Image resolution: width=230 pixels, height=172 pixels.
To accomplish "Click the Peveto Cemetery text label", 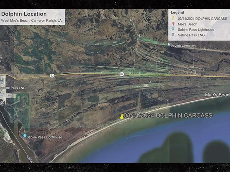I will click(x=184, y=46).
